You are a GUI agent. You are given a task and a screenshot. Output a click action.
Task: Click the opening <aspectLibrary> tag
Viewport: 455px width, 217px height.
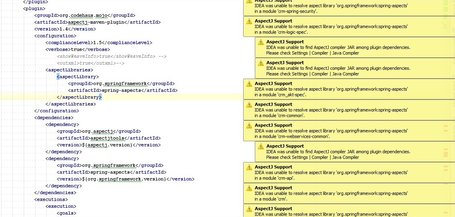tap(78, 77)
